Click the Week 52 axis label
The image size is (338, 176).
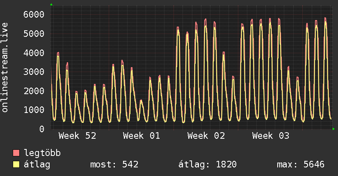pyautogui.click(x=78, y=136)
